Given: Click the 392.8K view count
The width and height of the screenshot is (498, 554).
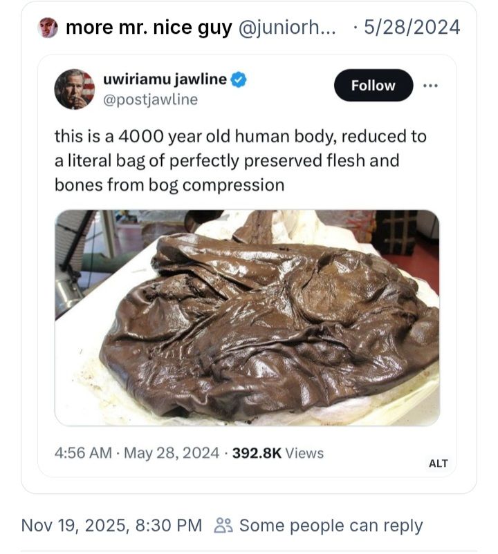Looking at the screenshot, I should pyautogui.click(x=257, y=453).
